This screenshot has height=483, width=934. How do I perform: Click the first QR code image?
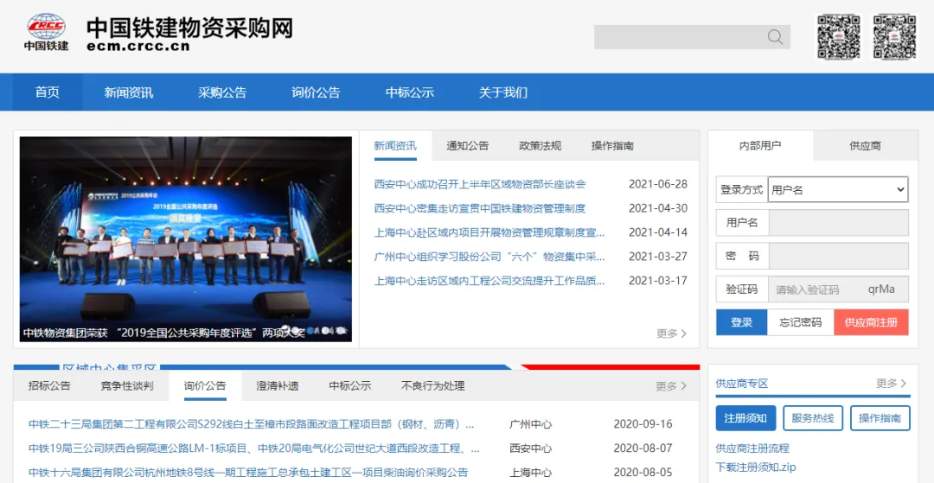(839, 36)
